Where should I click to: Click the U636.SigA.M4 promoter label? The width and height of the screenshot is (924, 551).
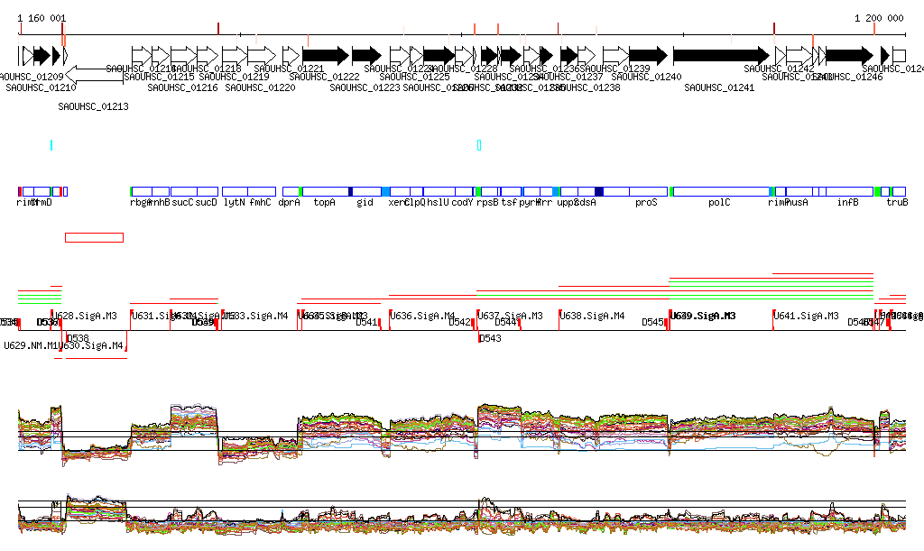tap(424, 316)
